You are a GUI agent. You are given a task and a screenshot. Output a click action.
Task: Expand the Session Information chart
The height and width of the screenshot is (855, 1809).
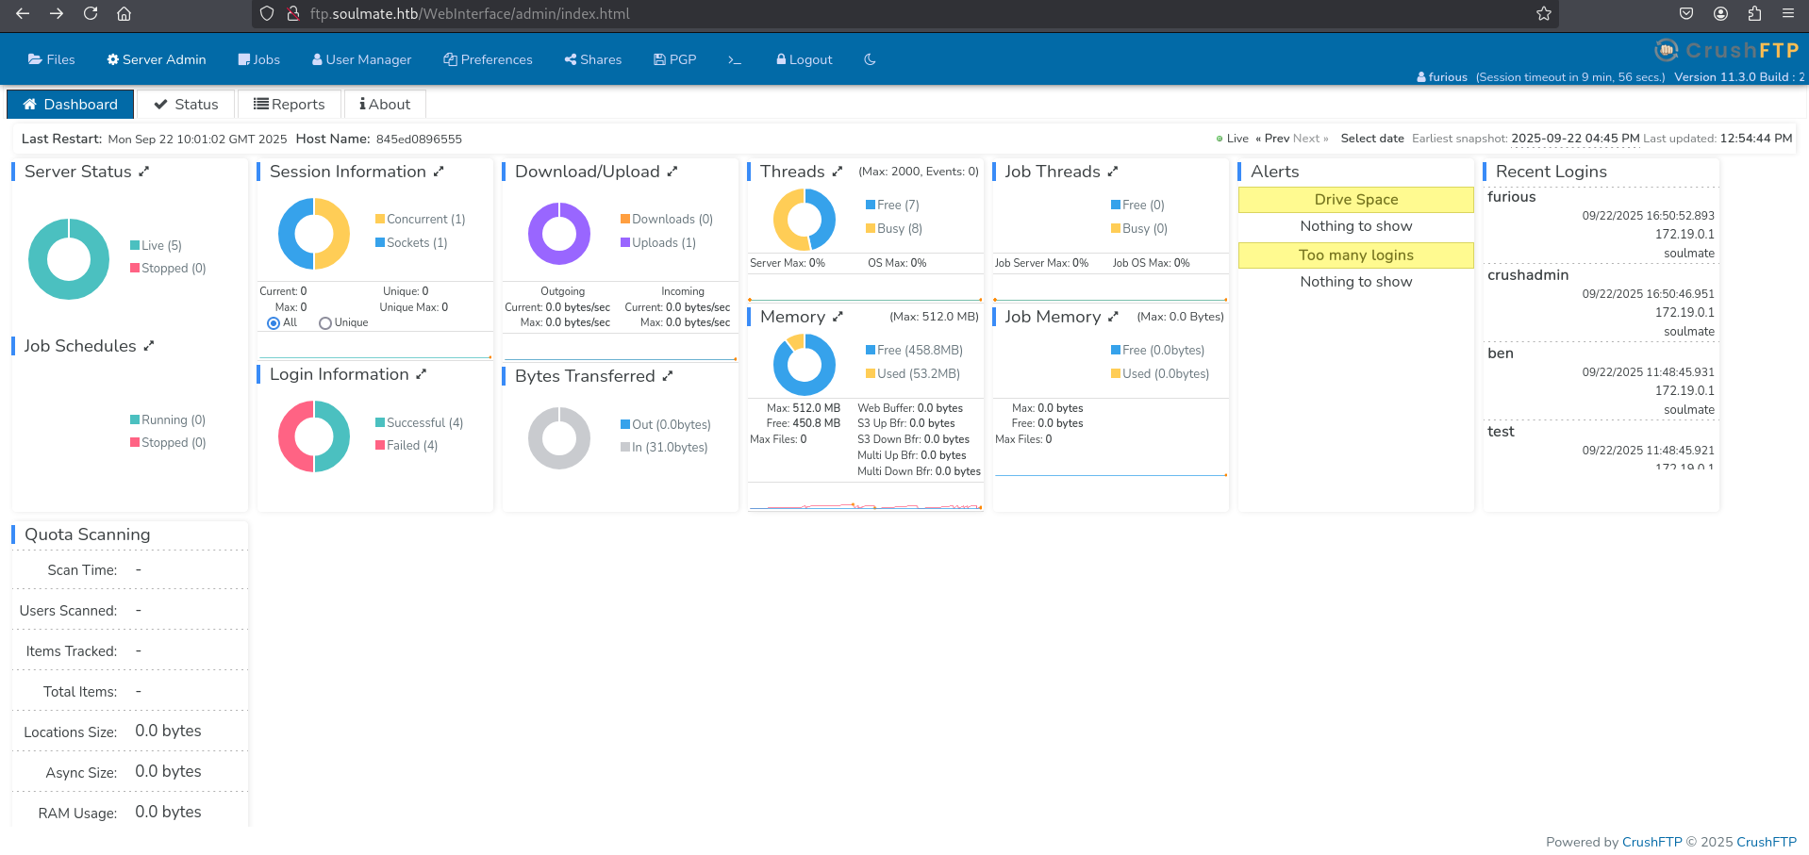coord(439,172)
